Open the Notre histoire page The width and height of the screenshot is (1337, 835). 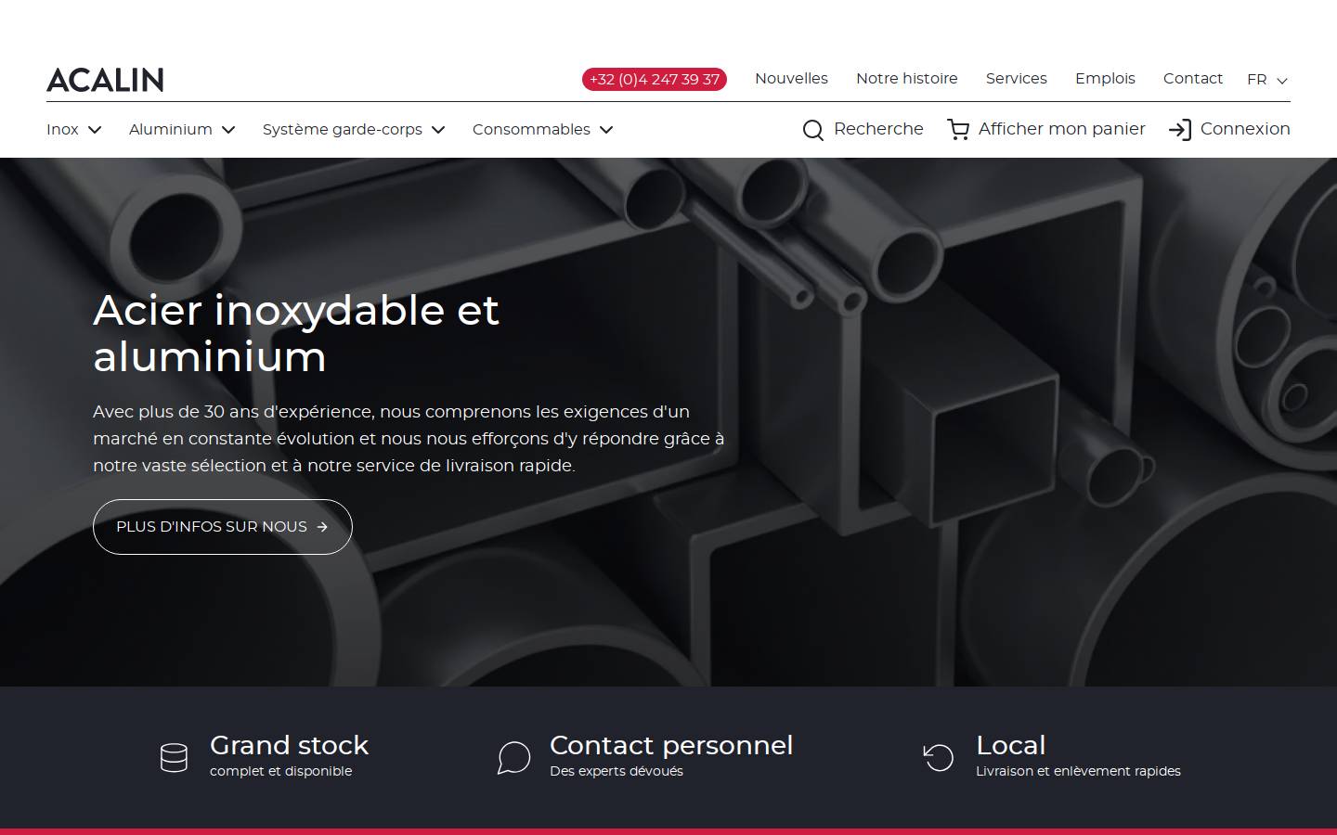[x=906, y=79]
